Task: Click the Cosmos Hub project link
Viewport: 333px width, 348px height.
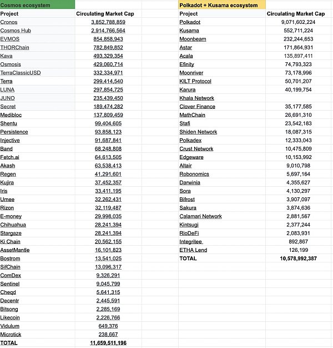Action: click(x=16, y=31)
